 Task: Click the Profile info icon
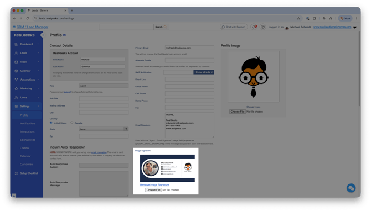(x=64, y=35)
